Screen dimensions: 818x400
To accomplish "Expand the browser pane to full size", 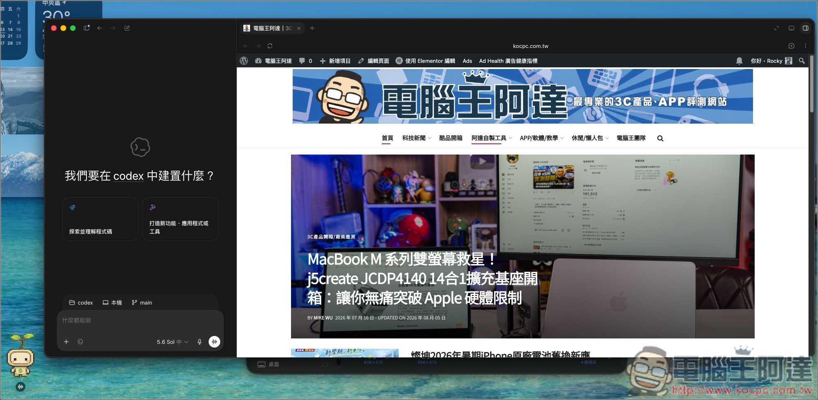I will (x=777, y=28).
